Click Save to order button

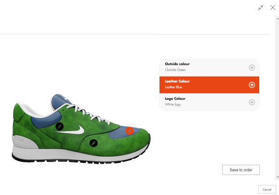click(241, 170)
